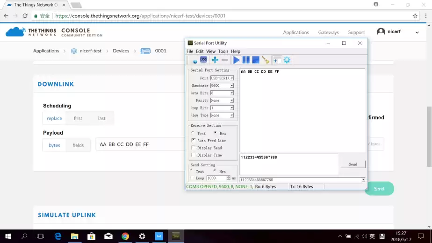Screen dimensions: 432x243
Task: Expand the Baudrate dropdown
Action: coord(231,86)
